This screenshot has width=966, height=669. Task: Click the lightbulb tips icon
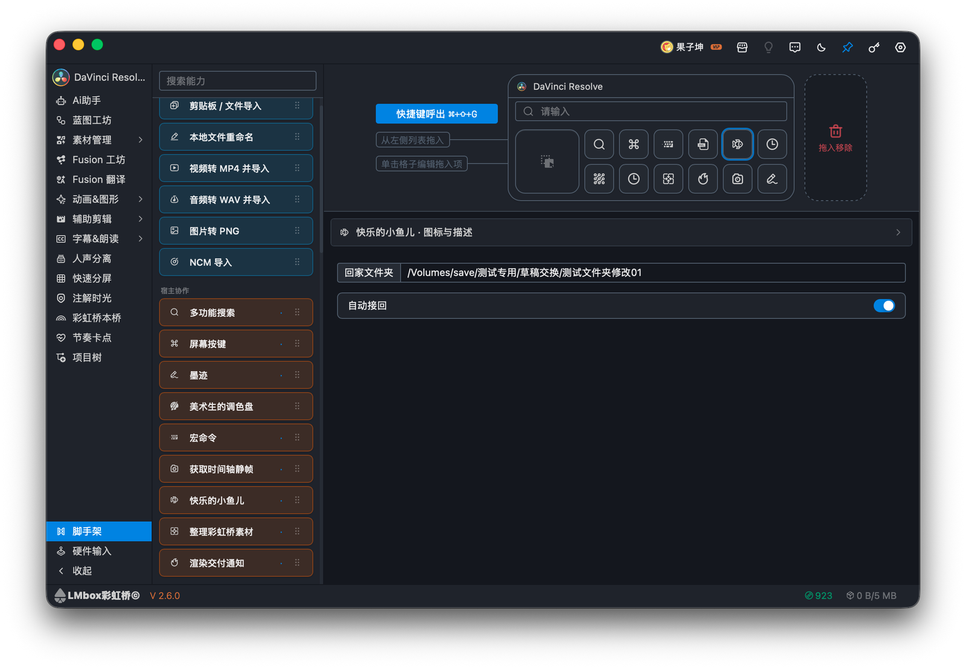coord(769,47)
